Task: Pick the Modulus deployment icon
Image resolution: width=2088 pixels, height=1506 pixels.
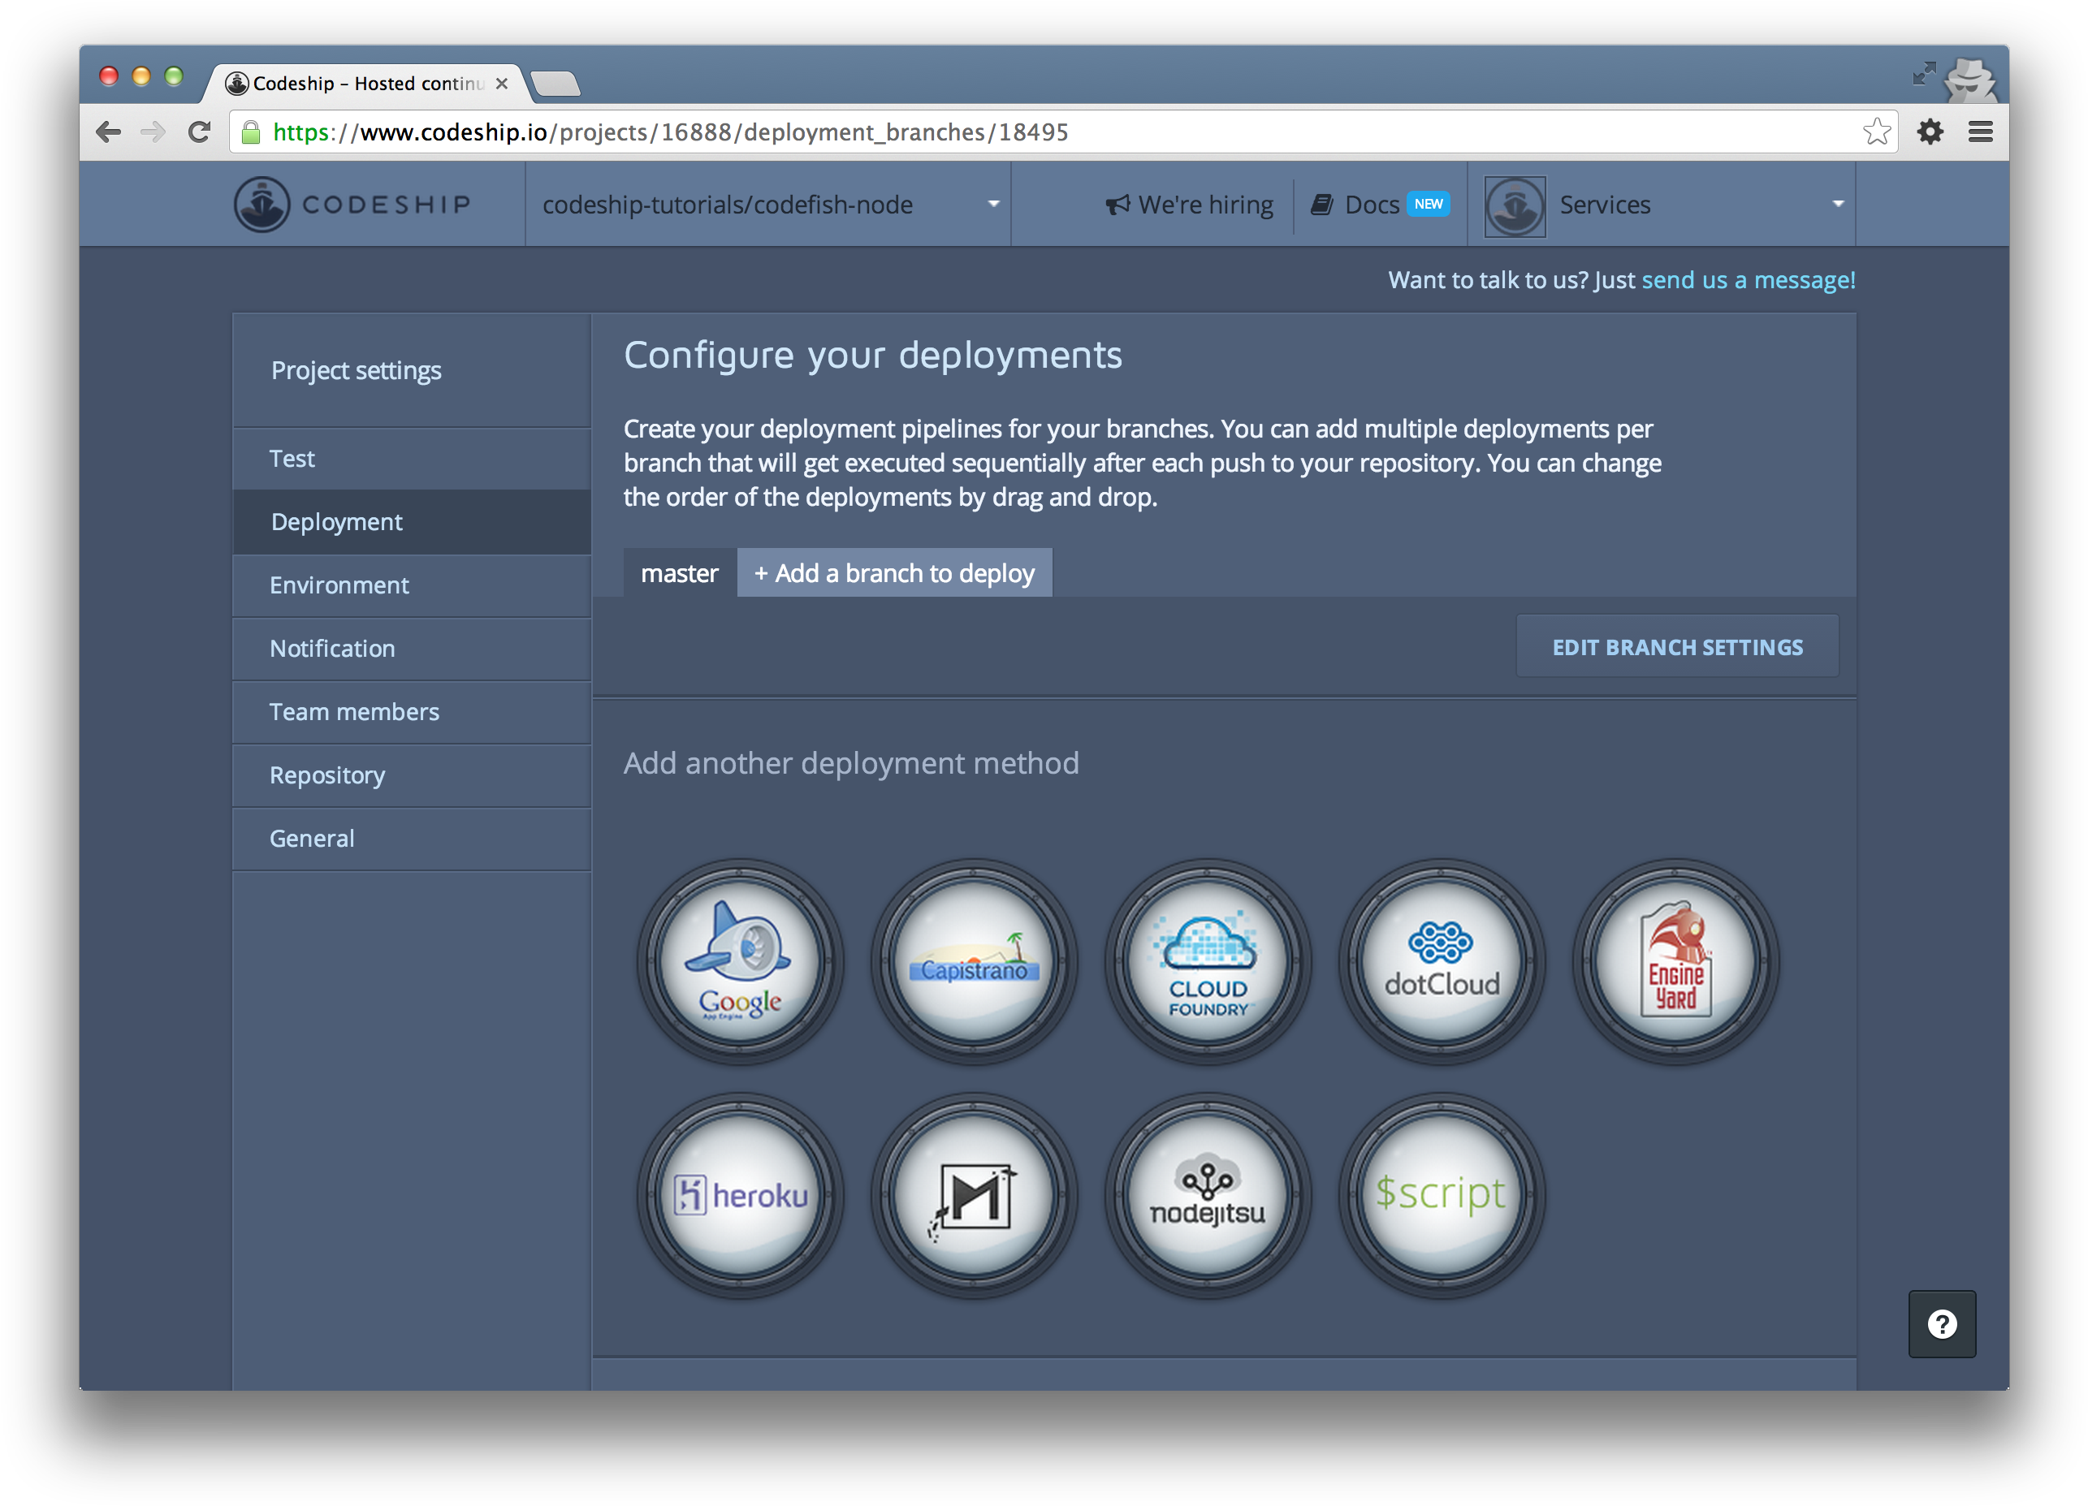Action: click(973, 1195)
